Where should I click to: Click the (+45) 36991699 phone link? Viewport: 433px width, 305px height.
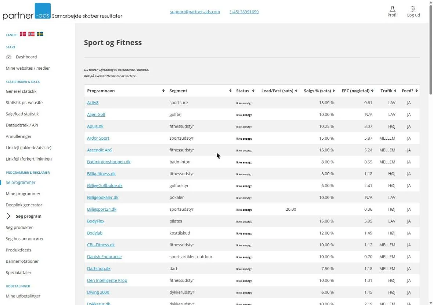pyautogui.click(x=244, y=12)
